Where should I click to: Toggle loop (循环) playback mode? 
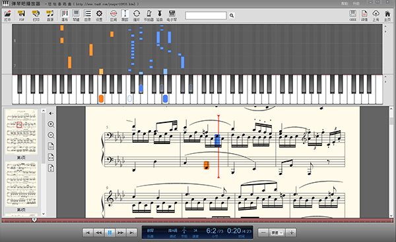pyautogui.click(x=137, y=15)
